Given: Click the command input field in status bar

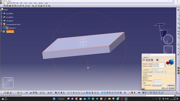Looking at the screenshot, I should pyautogui.click(x=160, y=95).
